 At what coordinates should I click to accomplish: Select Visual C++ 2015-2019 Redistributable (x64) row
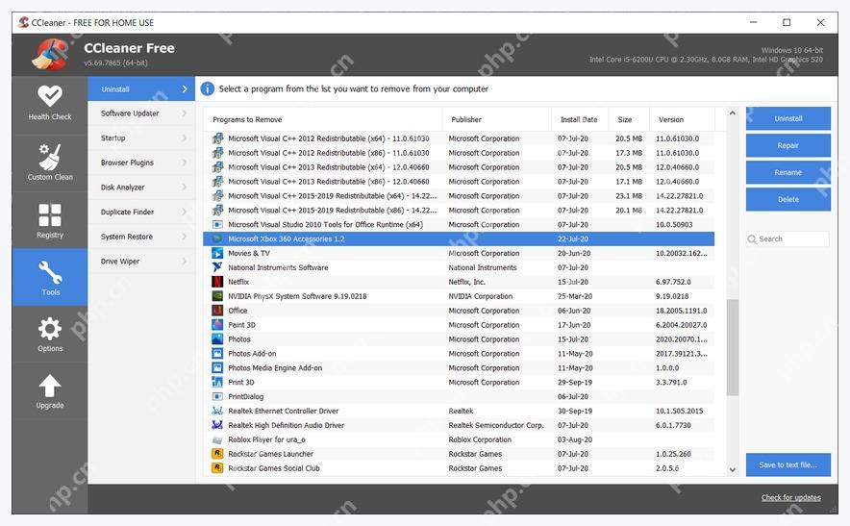click(x=459, y=196)
